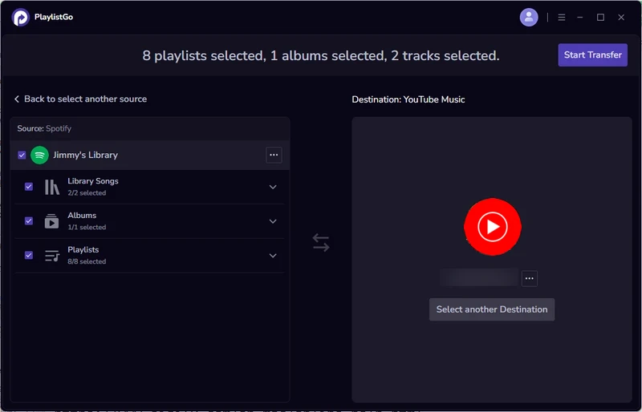Image resolution: width=642 pixels, height=412 pixels.
Task: Click the Playlists row title
Action: [x=83, y=249]
